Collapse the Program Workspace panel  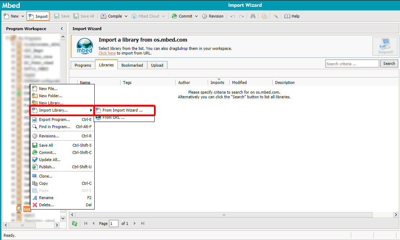click(62, 29)
